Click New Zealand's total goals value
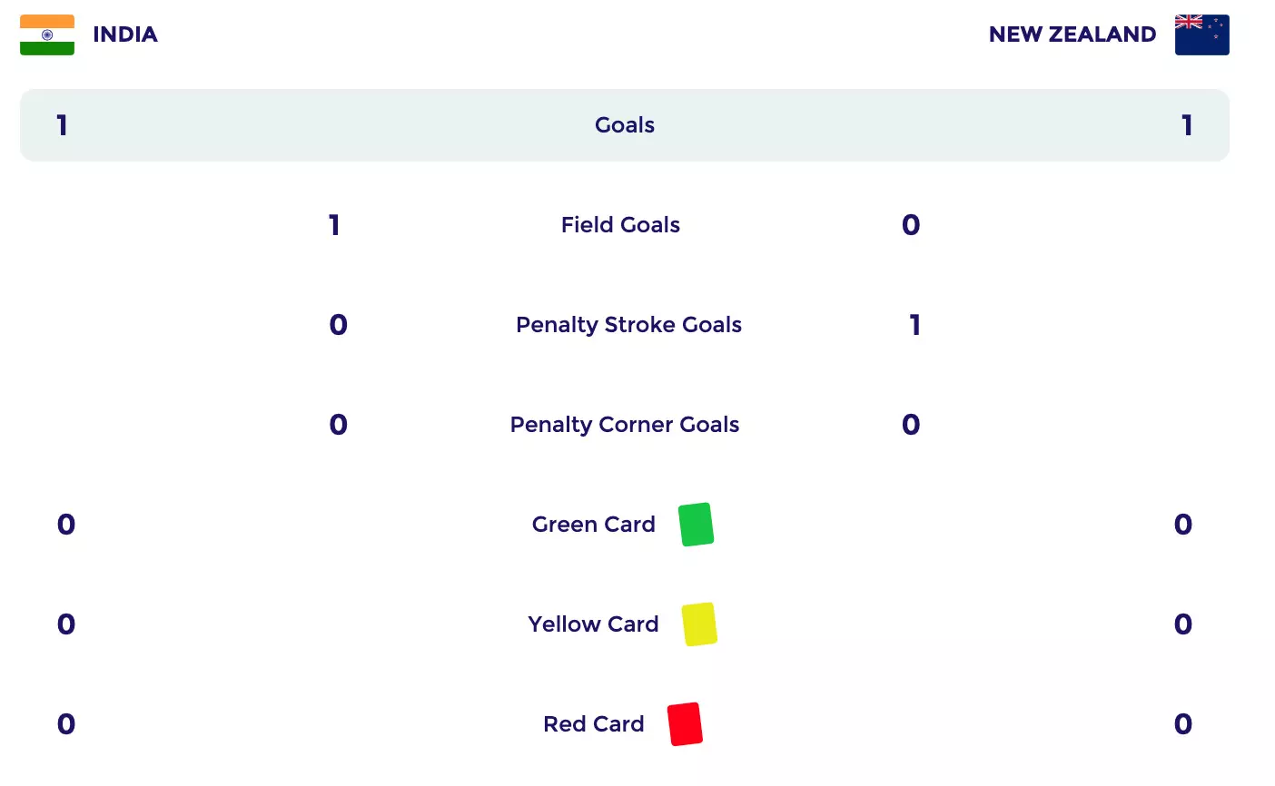The height and width of the screenshot is (786, 1275). coord(1187,125)
